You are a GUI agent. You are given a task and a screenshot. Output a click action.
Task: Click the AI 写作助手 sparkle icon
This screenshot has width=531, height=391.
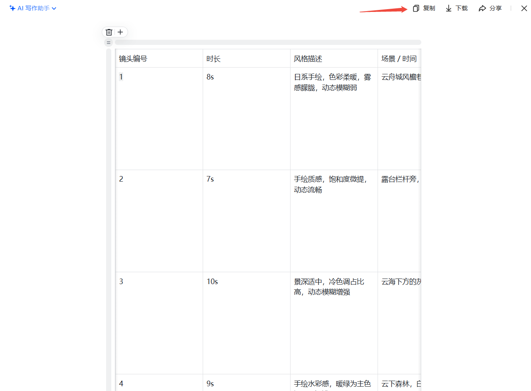12,8
